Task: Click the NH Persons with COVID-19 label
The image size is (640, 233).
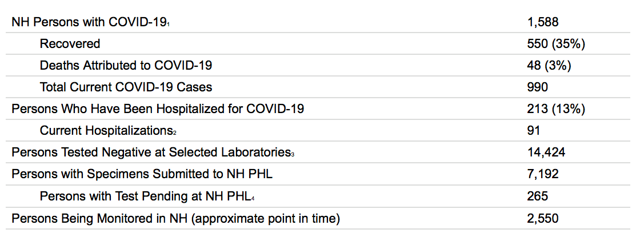Action: pyautogui.click(x=90, y=22)
